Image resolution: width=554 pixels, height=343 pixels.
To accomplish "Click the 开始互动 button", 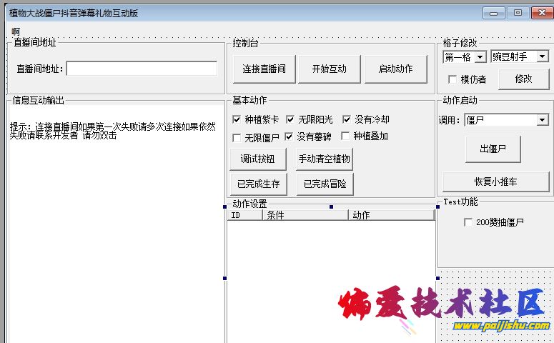I will point(329,69).
